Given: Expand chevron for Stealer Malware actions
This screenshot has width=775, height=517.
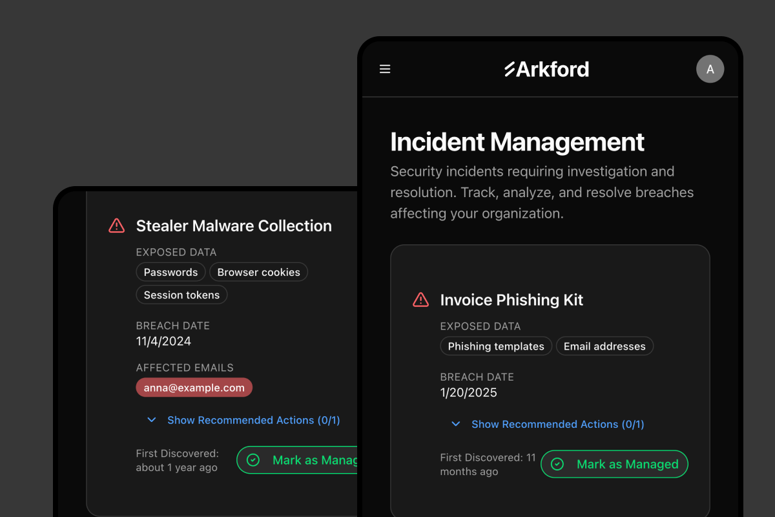Looking at the screenshot, I should pos(152,420).
